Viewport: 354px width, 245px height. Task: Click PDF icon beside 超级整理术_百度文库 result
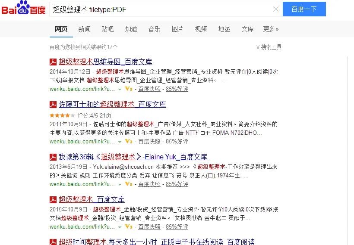[x=53, y=199]
